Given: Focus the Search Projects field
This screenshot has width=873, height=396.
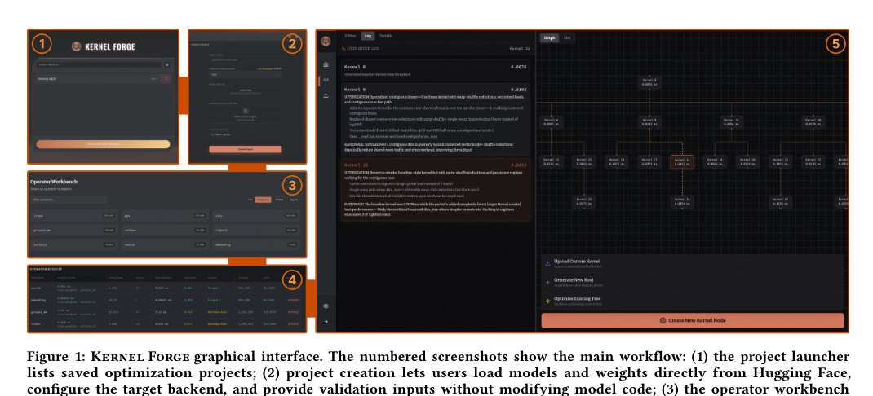Looking at the screenshot, I should coord(99,64).
